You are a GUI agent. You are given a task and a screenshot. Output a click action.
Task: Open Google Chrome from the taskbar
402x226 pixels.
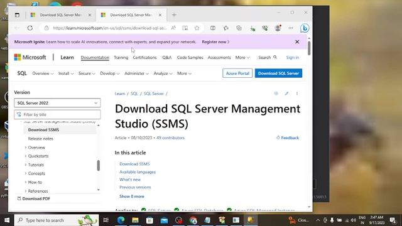(x=193, y=220)
